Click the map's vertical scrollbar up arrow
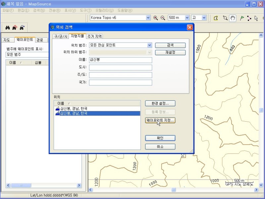 [261, 35]
